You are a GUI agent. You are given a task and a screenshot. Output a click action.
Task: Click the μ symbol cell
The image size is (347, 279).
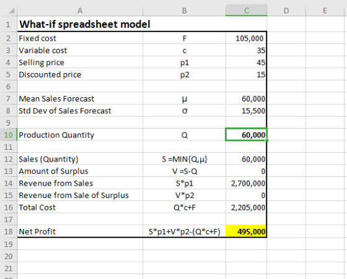(185, 98)
